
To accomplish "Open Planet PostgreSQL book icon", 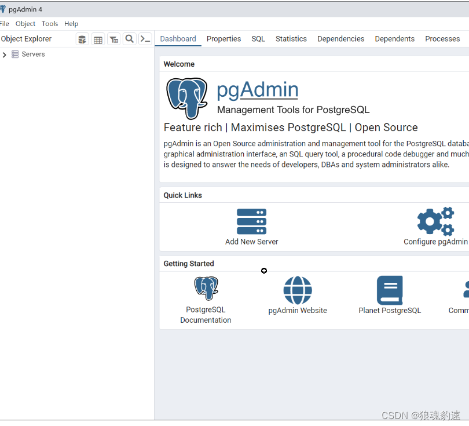I will coord(389,290).
